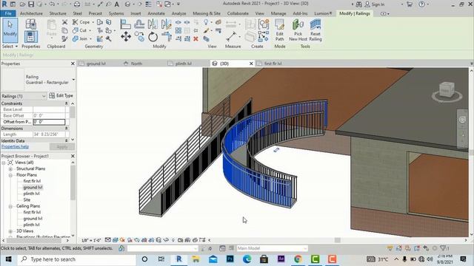Collapse the Constraints section
474x266 pixels.
pos(66,103)
